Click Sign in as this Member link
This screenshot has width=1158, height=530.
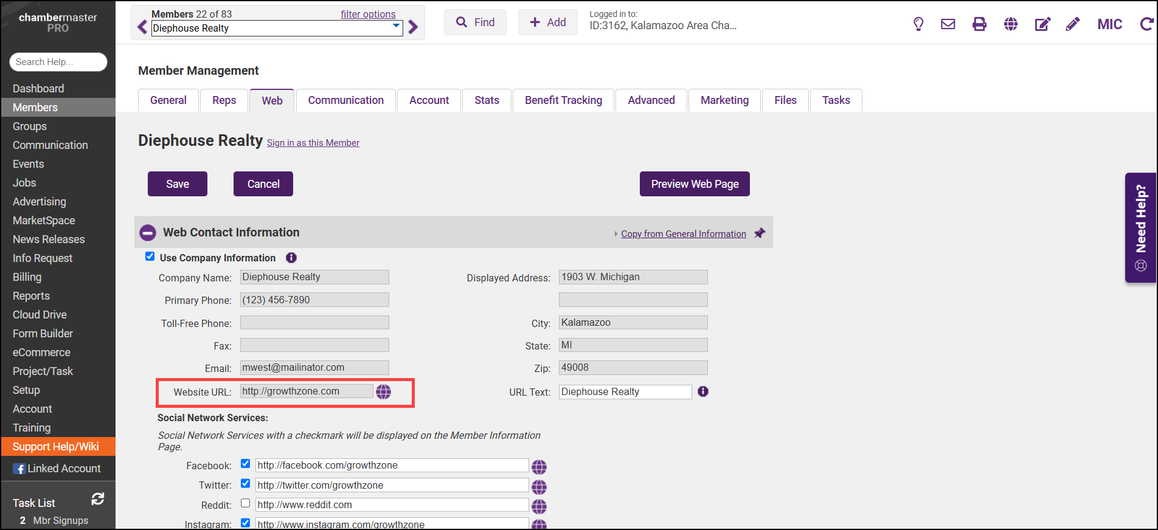(x=313, y=143)
